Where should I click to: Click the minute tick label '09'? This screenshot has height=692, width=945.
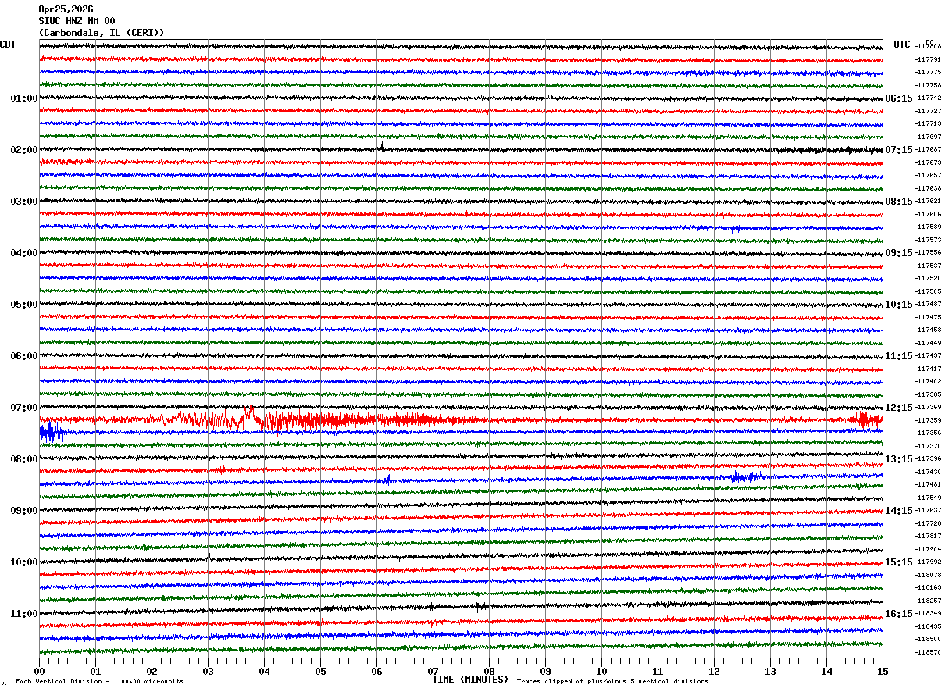tap(545, 671)
